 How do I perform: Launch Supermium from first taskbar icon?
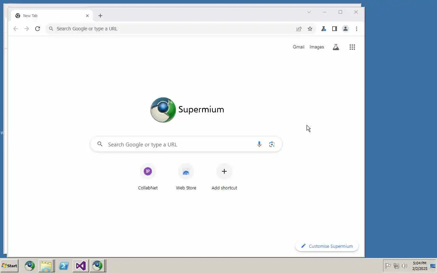click(x=30, y=266)
